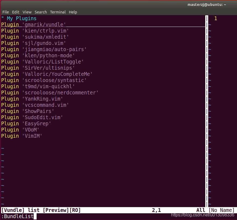
Task: Open the Help menu
Action: point(73,12)
